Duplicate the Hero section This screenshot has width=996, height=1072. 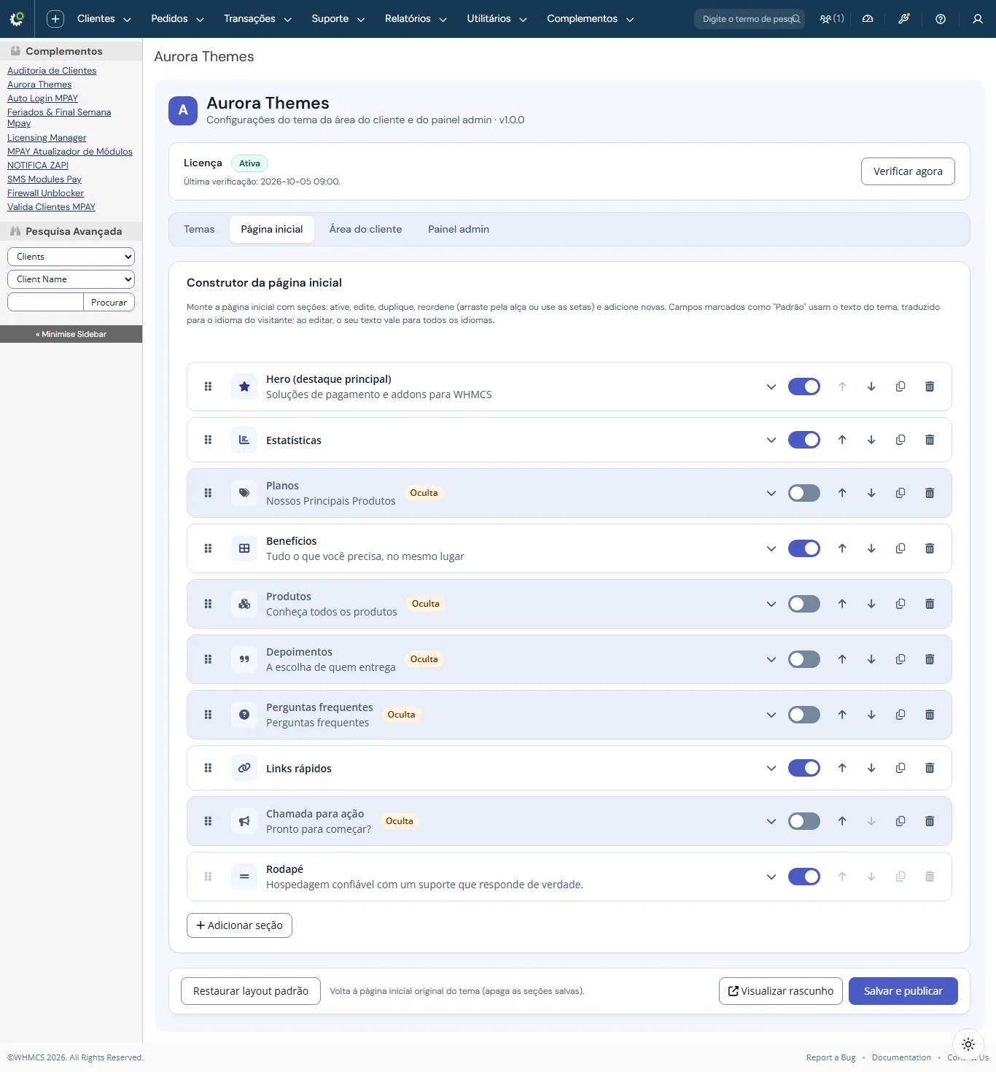pyautogui.click(x=900, y=387)
